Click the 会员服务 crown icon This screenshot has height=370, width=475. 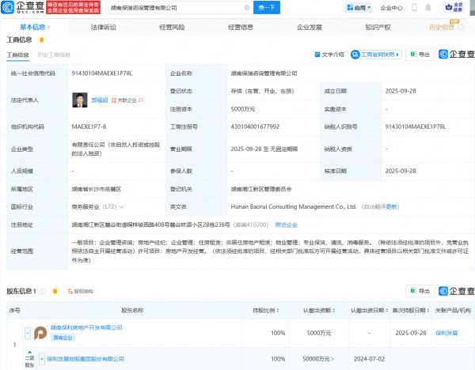pyautogui.click(x=450, y=8)
